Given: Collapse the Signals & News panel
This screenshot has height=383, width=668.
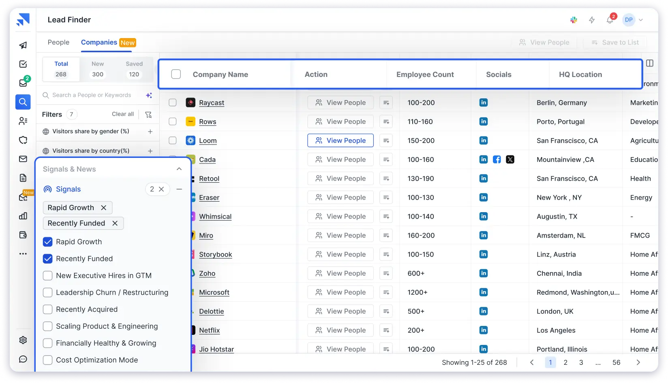Looking at the screenshot, I should click(x=179, y=169).
